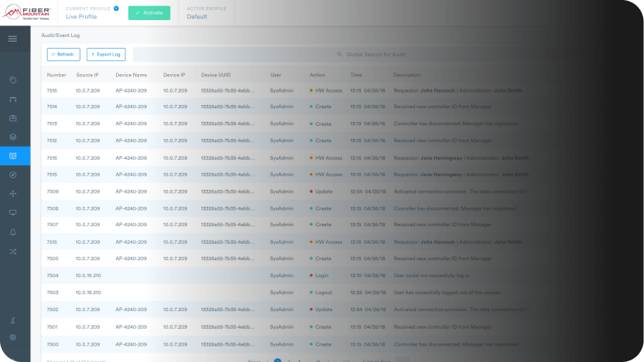Click the Fiber Mountain logo
This screenshot has width=644, height=362.
26,12
